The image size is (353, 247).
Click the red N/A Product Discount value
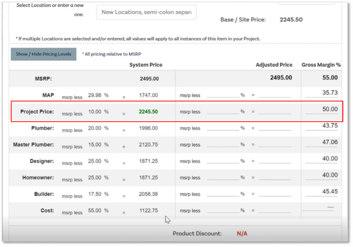point(242,234)
